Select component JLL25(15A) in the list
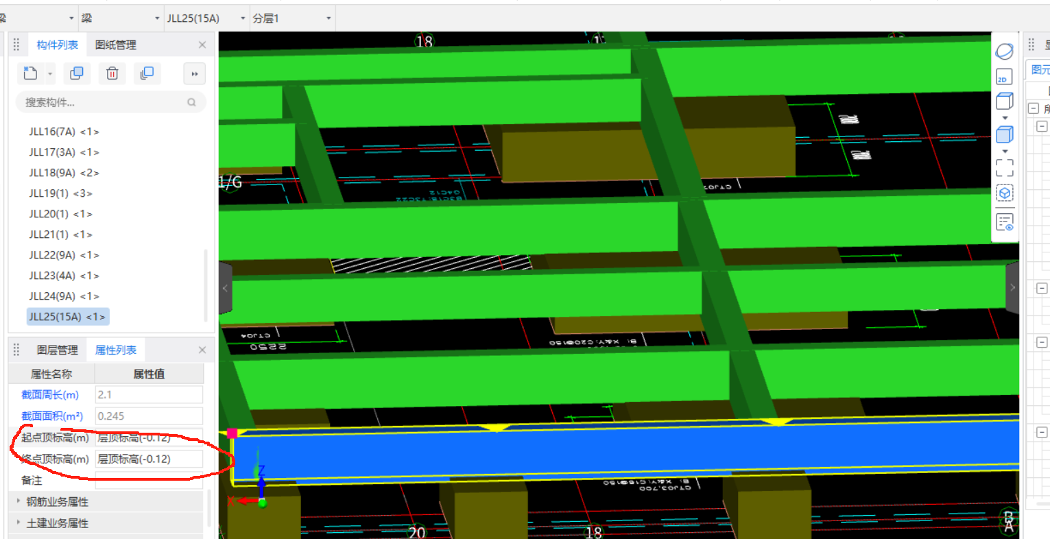Screen dimensions: 1050x539 coord(67,317)
